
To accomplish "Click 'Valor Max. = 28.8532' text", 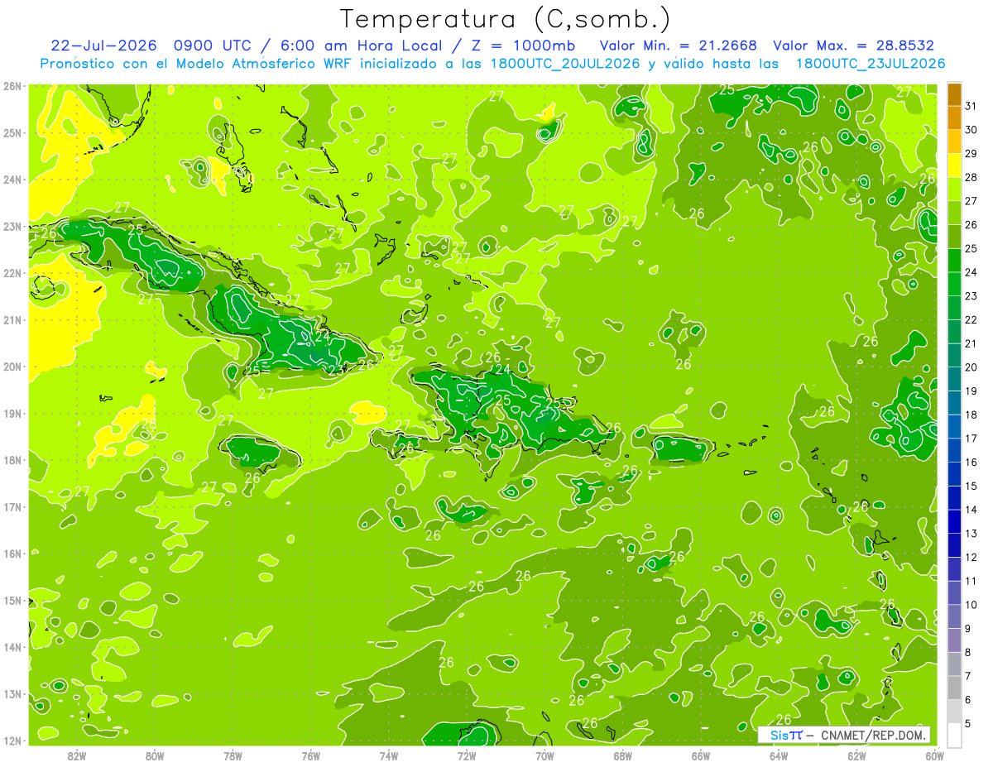I will [x=853, y=46].
